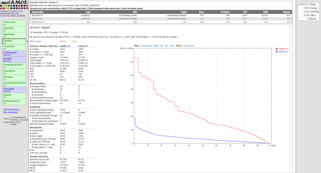Select the SPADES.47 assembly row

[161, 16]
